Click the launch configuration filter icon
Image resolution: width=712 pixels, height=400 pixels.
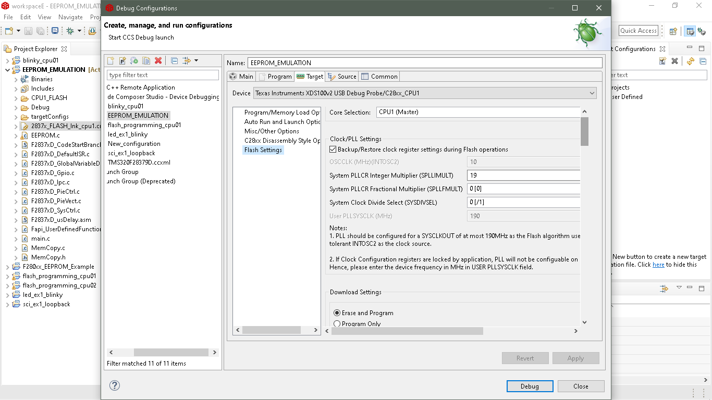[187, 61]
